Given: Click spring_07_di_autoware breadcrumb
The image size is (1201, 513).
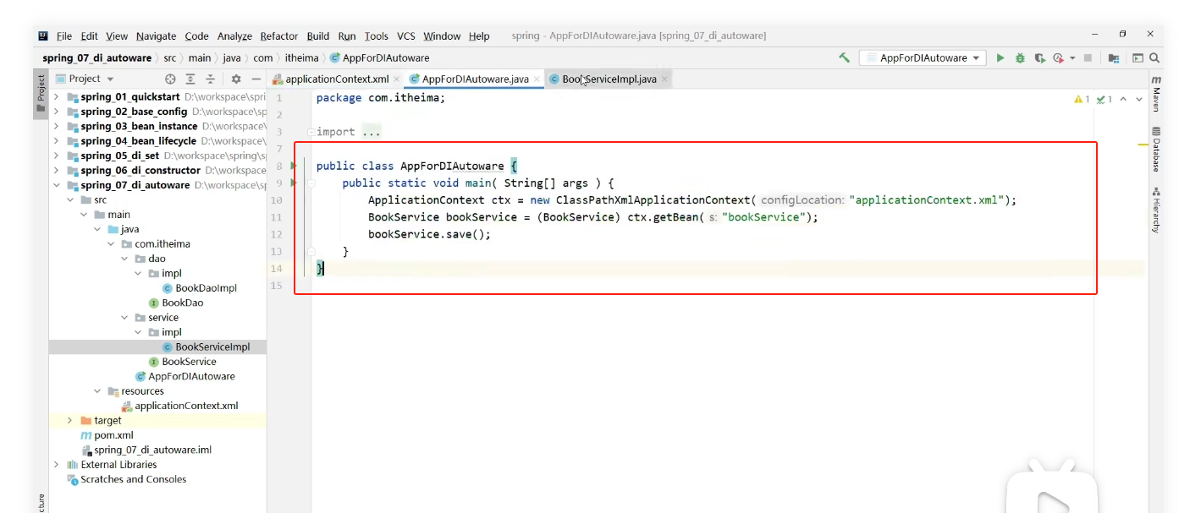Looking at the screenshot, I should coord(97,58).
